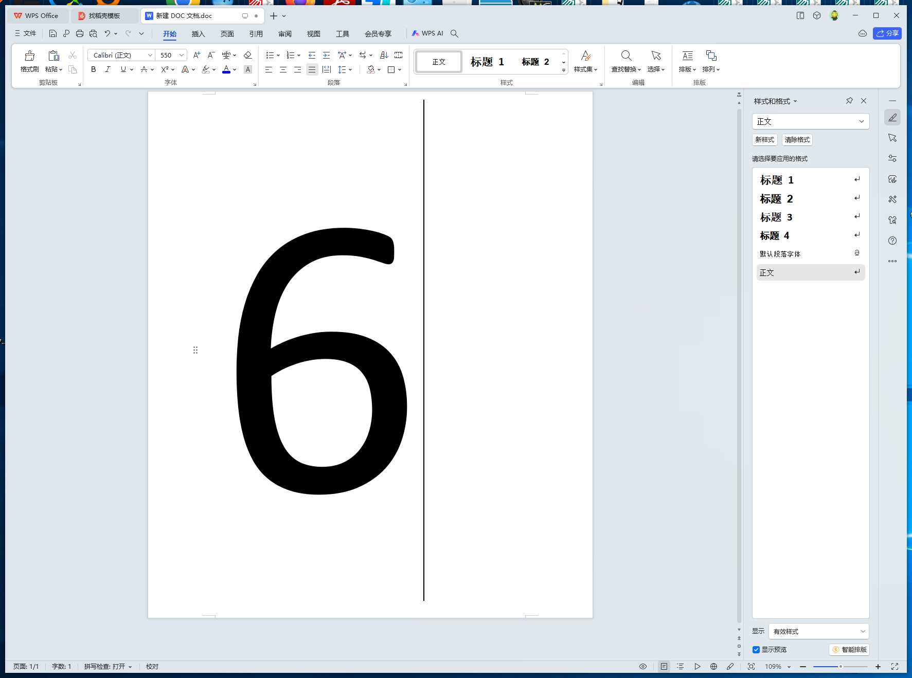The image size is (912, 678).
Task: Open the Style Set icon
Action: (585, 56)
